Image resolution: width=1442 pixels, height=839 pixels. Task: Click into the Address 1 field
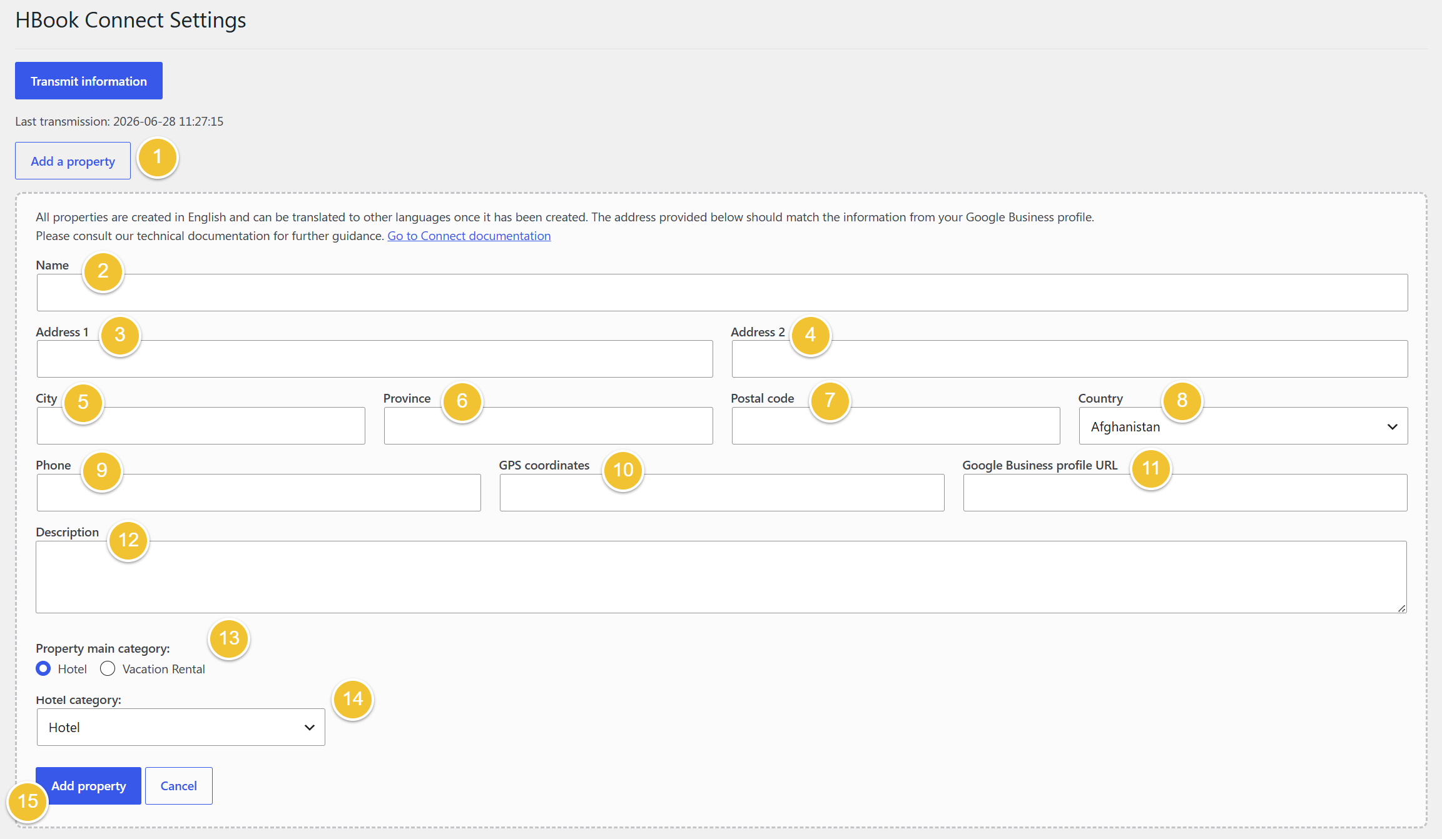375,359
